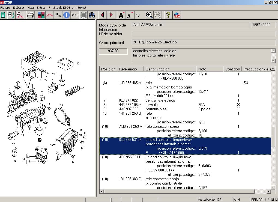278x202 pixels.
Task: Click the N° de bastidor input field
Action: [204, 34]
